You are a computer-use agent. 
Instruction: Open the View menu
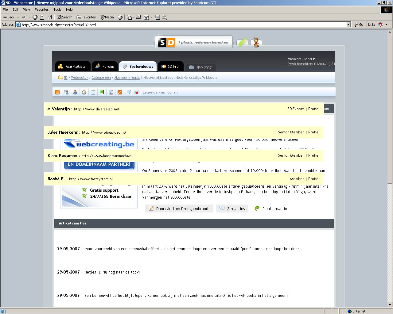(x=26, y=10)
